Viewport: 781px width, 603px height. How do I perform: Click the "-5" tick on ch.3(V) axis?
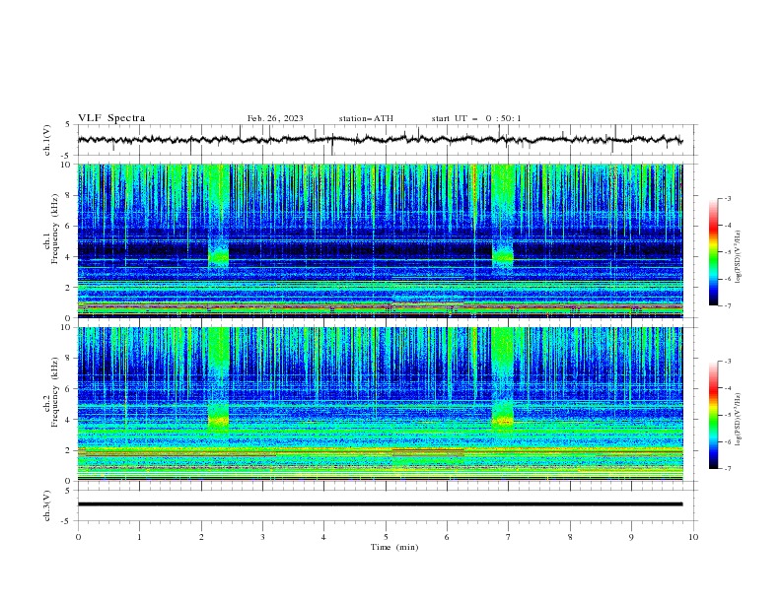(x=67, y=521)
